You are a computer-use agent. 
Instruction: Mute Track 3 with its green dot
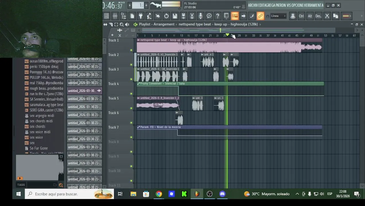point(131,79)
